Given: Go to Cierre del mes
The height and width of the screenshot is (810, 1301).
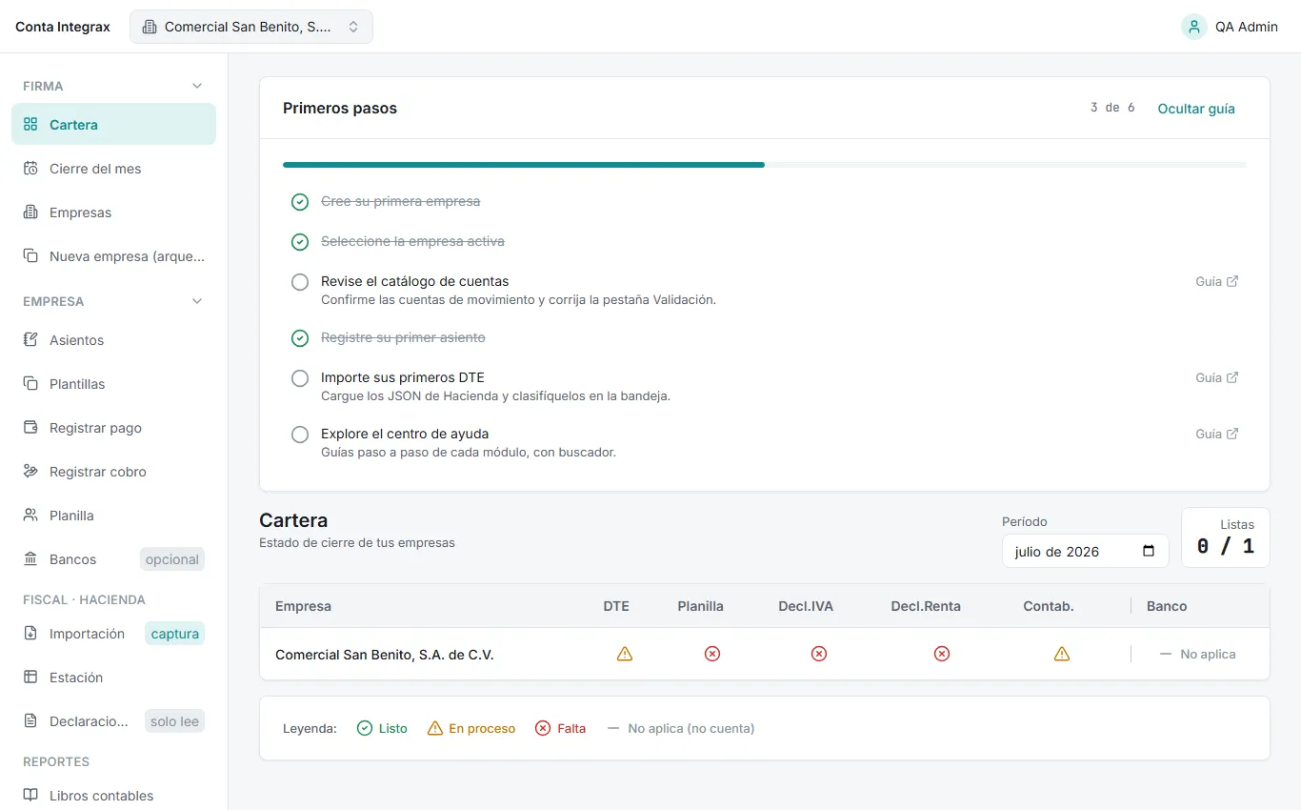Looking at the screenshot, I should 114,168.
